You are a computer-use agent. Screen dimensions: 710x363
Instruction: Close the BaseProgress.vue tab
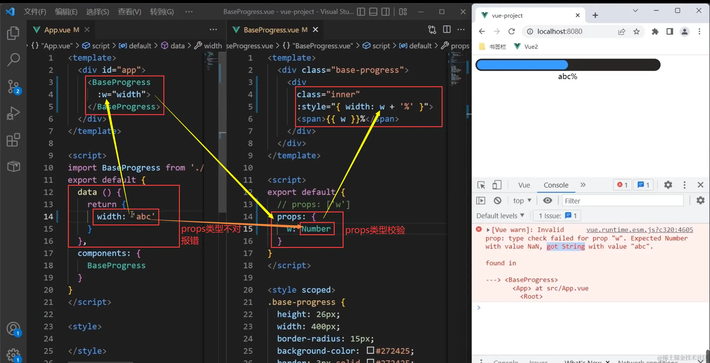(x=315, y=29)
